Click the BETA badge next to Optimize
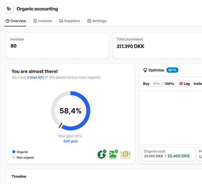This screenshot has width=202, height=184. click(x=172, y=70)
